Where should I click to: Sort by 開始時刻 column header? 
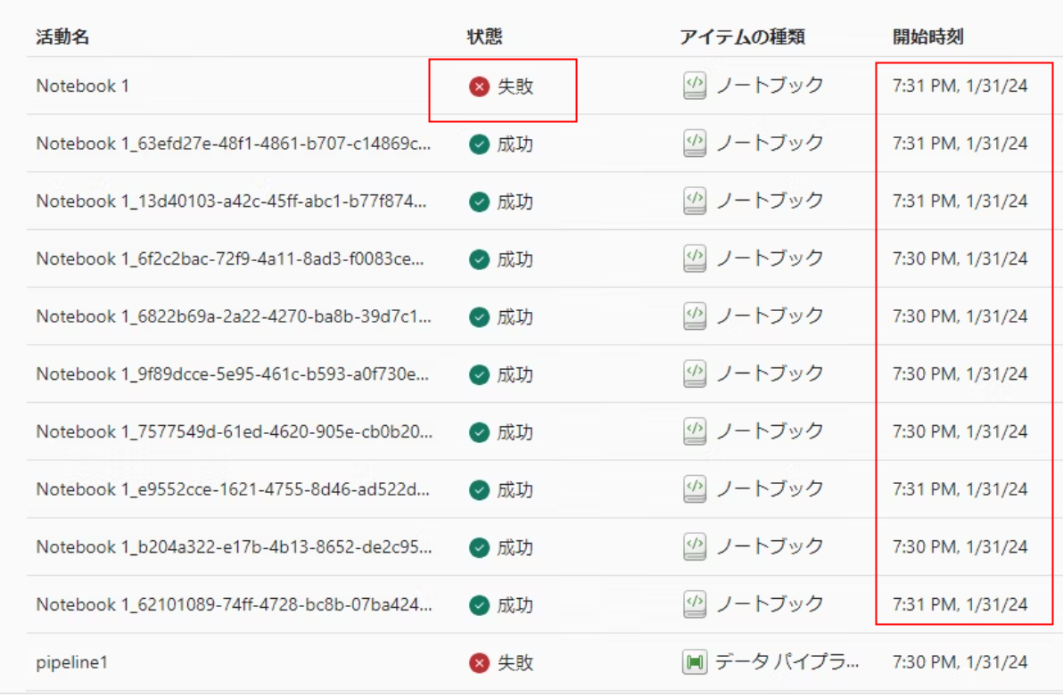pos(928,37)
